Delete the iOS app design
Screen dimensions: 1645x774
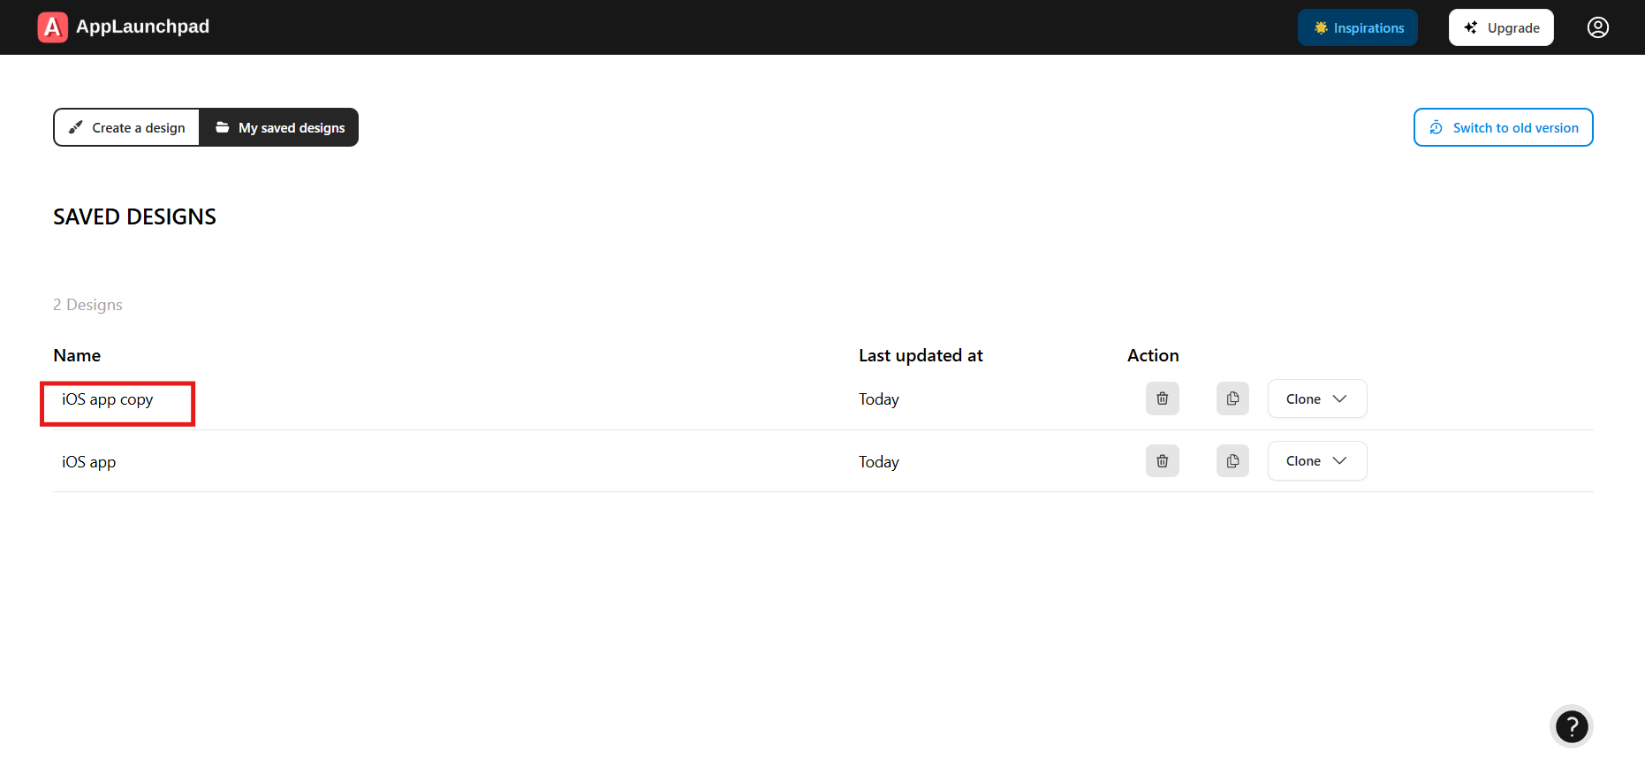pos(1162,461)
